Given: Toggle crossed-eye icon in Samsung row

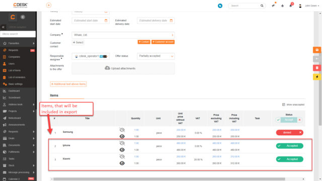Looking at the screenshot, I should point(122,130).
